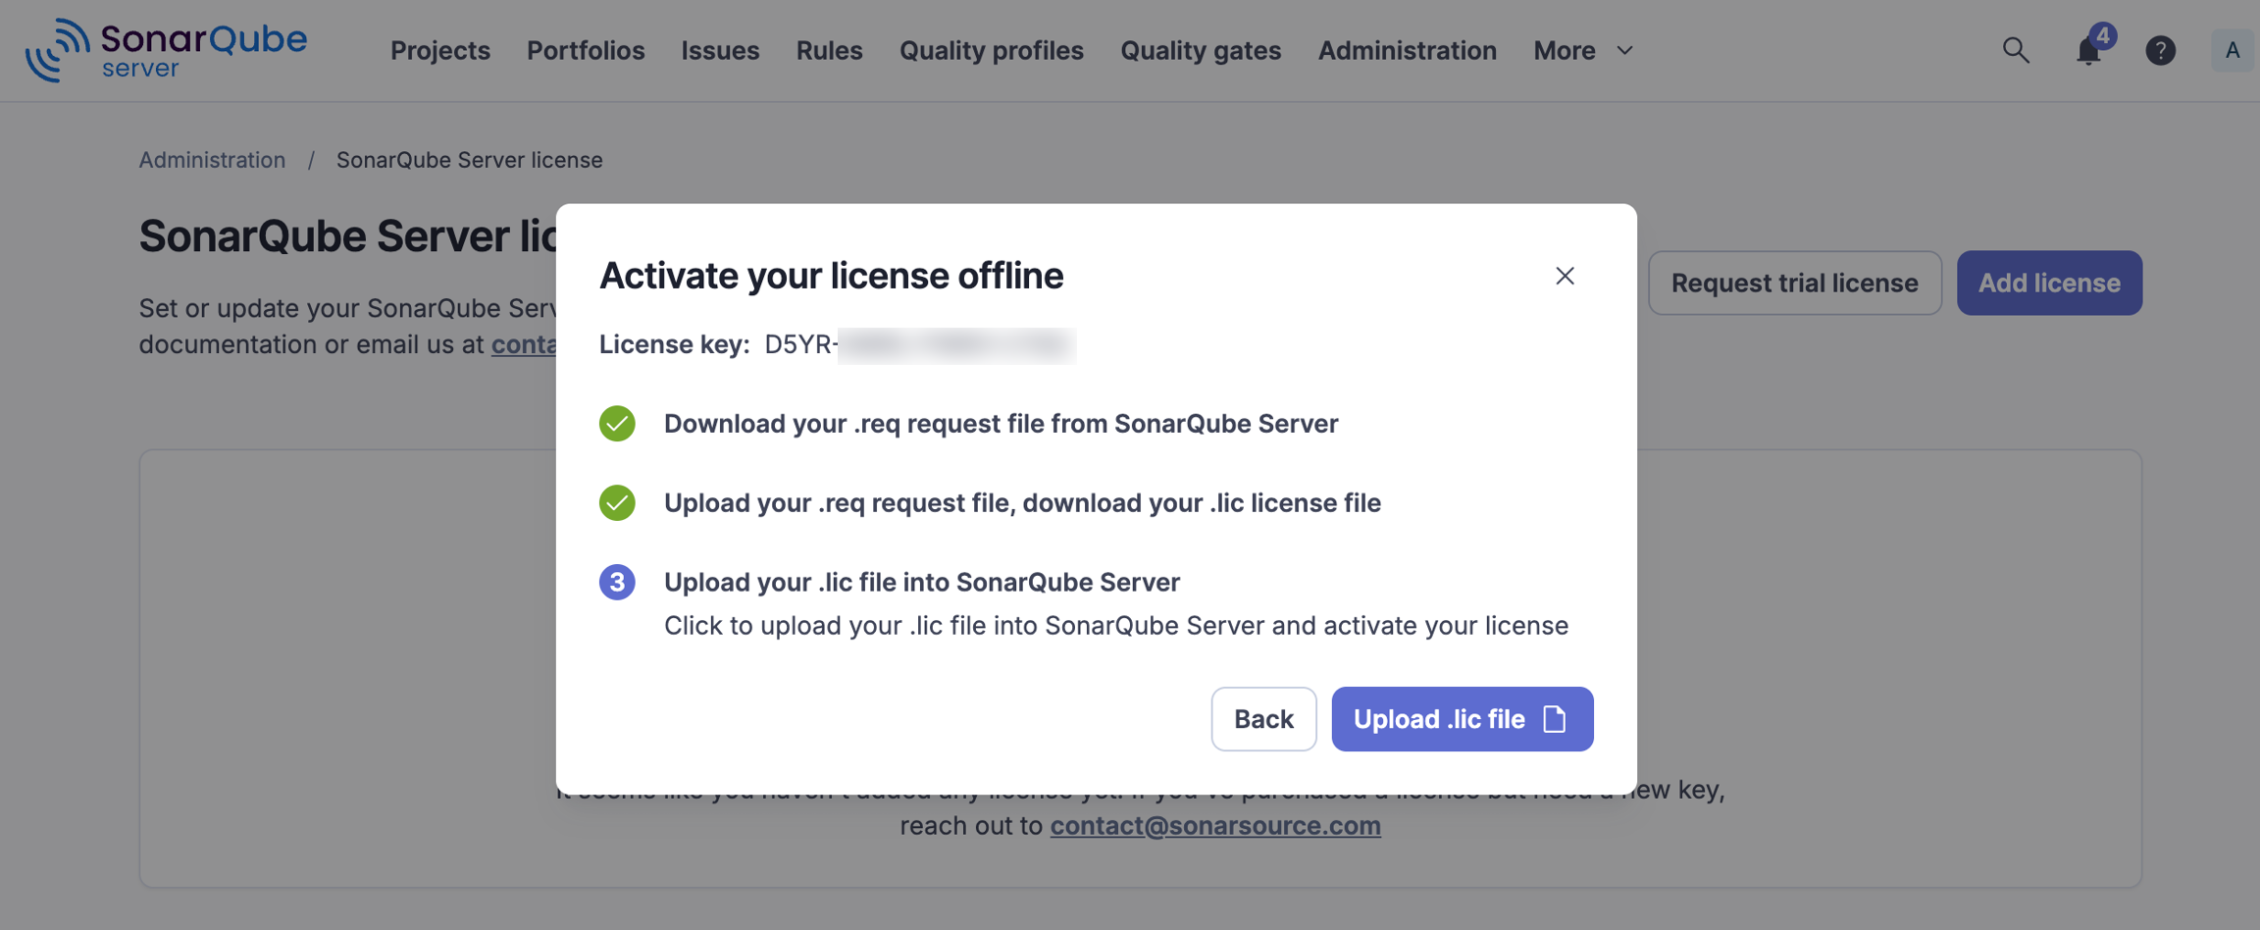Open Portfolios in top navigation
This screenshot has height=930, width=2260.
(x=586, y=50)
